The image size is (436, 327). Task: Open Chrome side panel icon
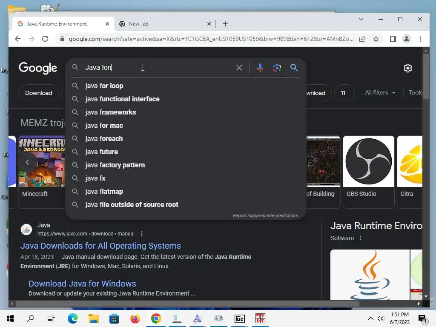393,39
